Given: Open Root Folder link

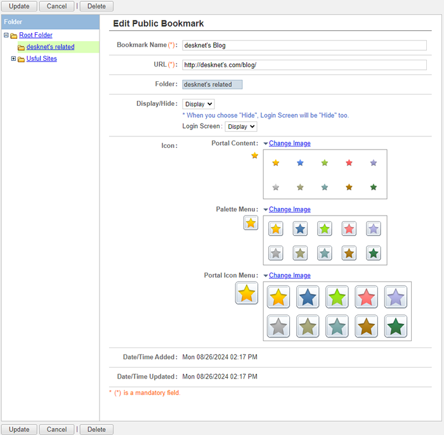Looking at the screenshot, I should click(x=36, y=35).
